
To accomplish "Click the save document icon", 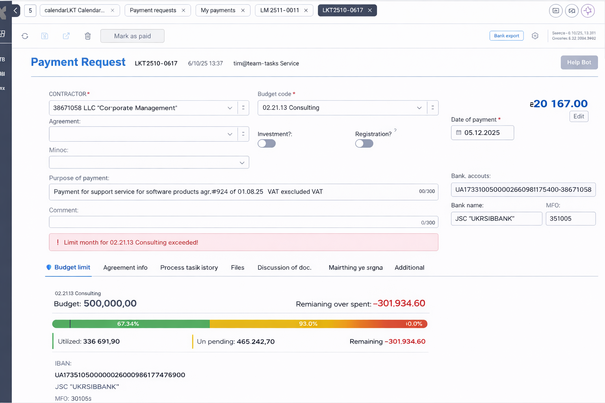I will coord(45,36).
